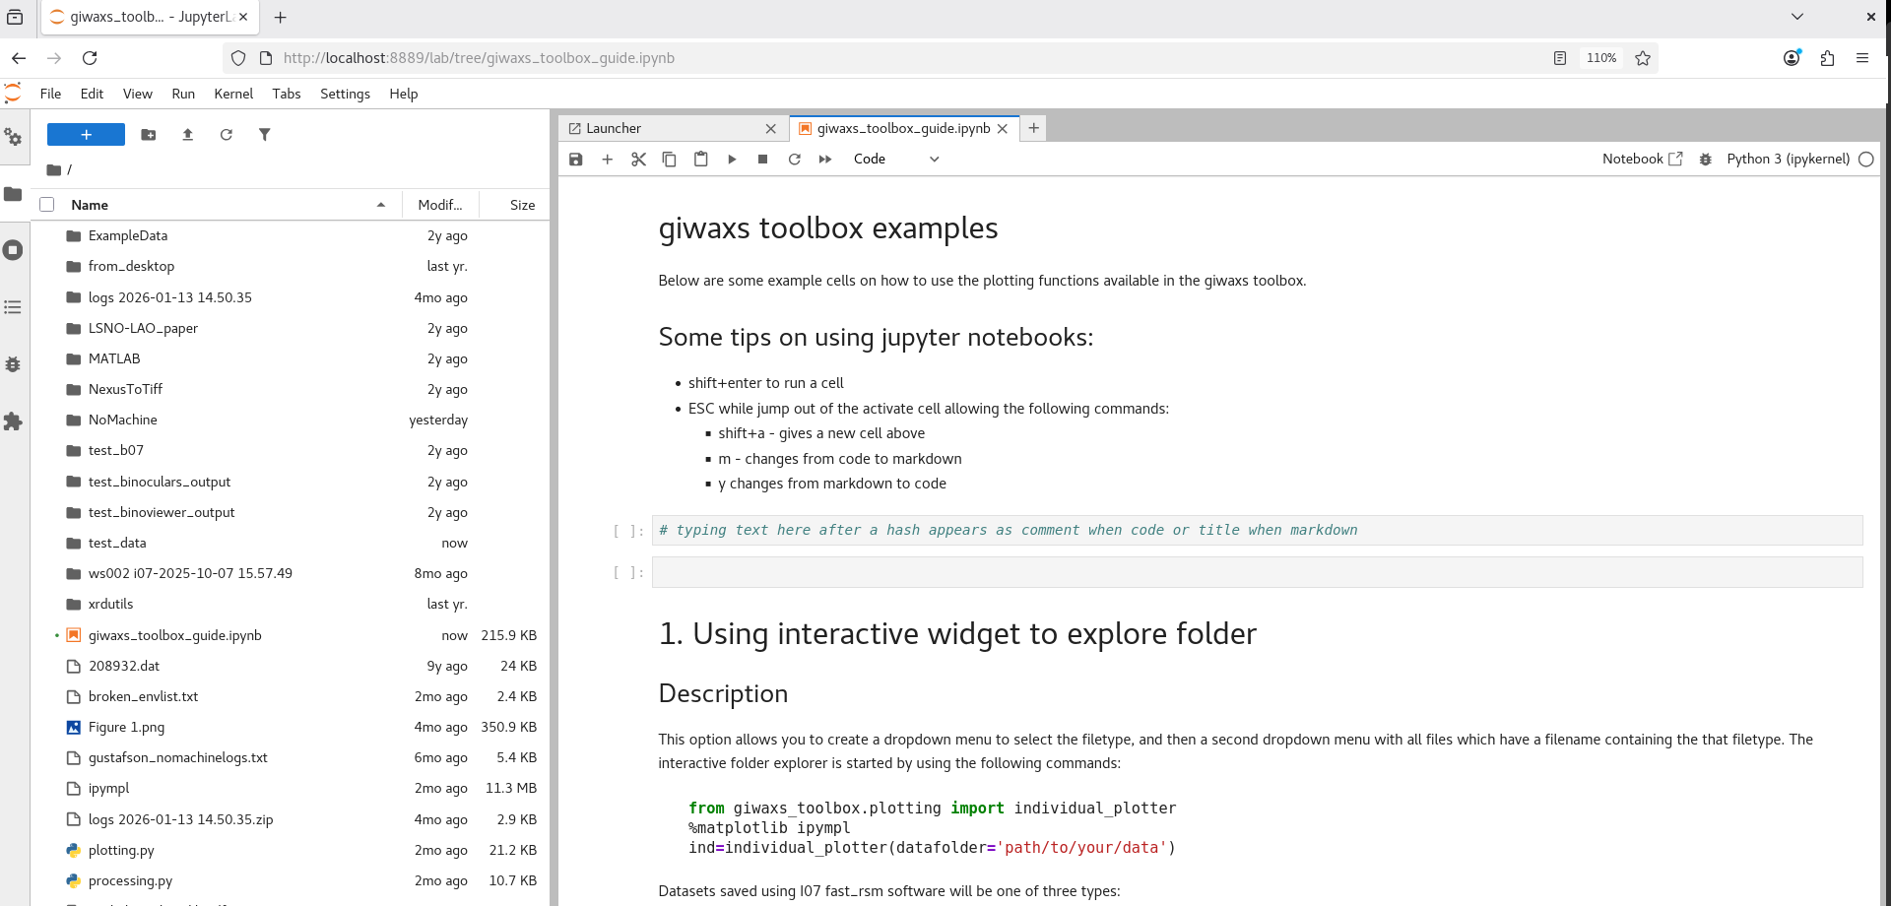1891x906 pixels.
Task: Bookmark this page star icon
Action: pyautogui.click(x=1642, y=58)
